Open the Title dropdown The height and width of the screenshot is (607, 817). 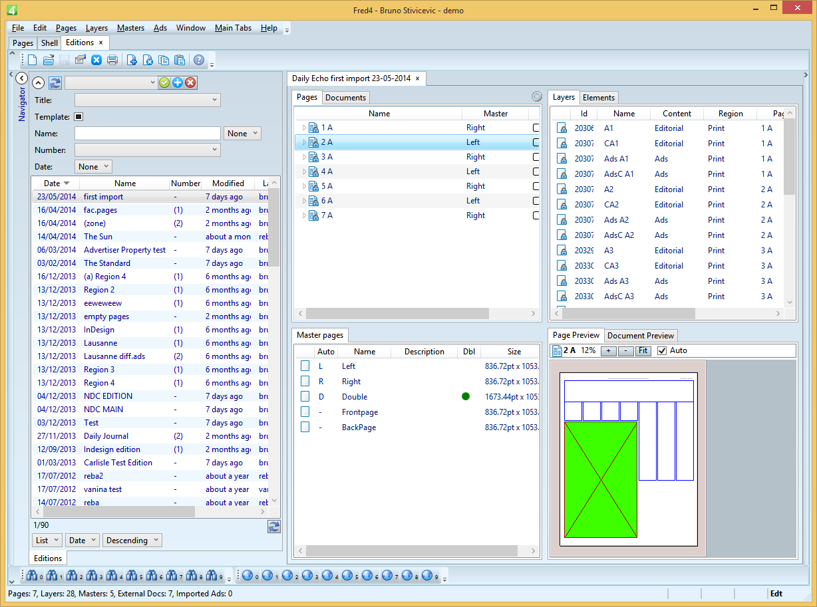click(147, 100)
